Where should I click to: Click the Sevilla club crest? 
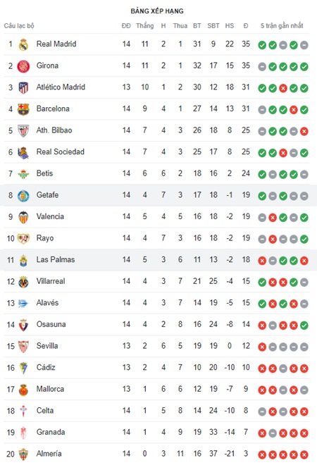[23, 347]
